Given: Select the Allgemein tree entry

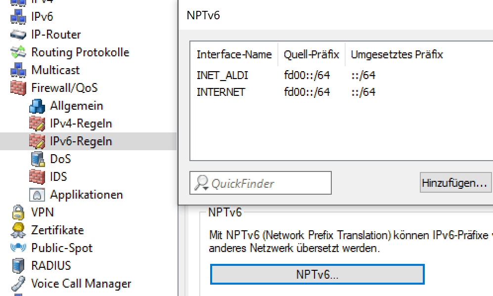Looking at the screenshot, I should tap(77, 105).
